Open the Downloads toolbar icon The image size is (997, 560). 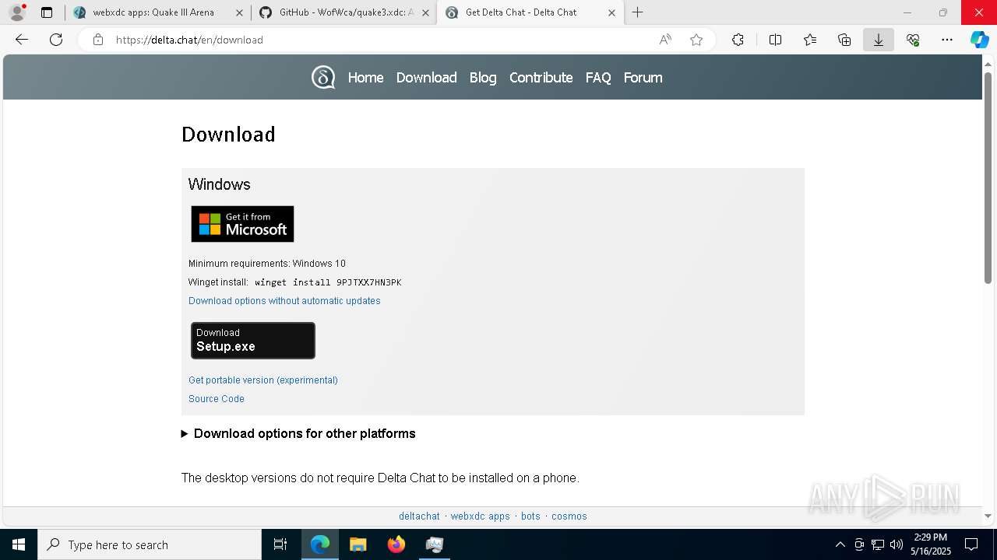point(879,40)
